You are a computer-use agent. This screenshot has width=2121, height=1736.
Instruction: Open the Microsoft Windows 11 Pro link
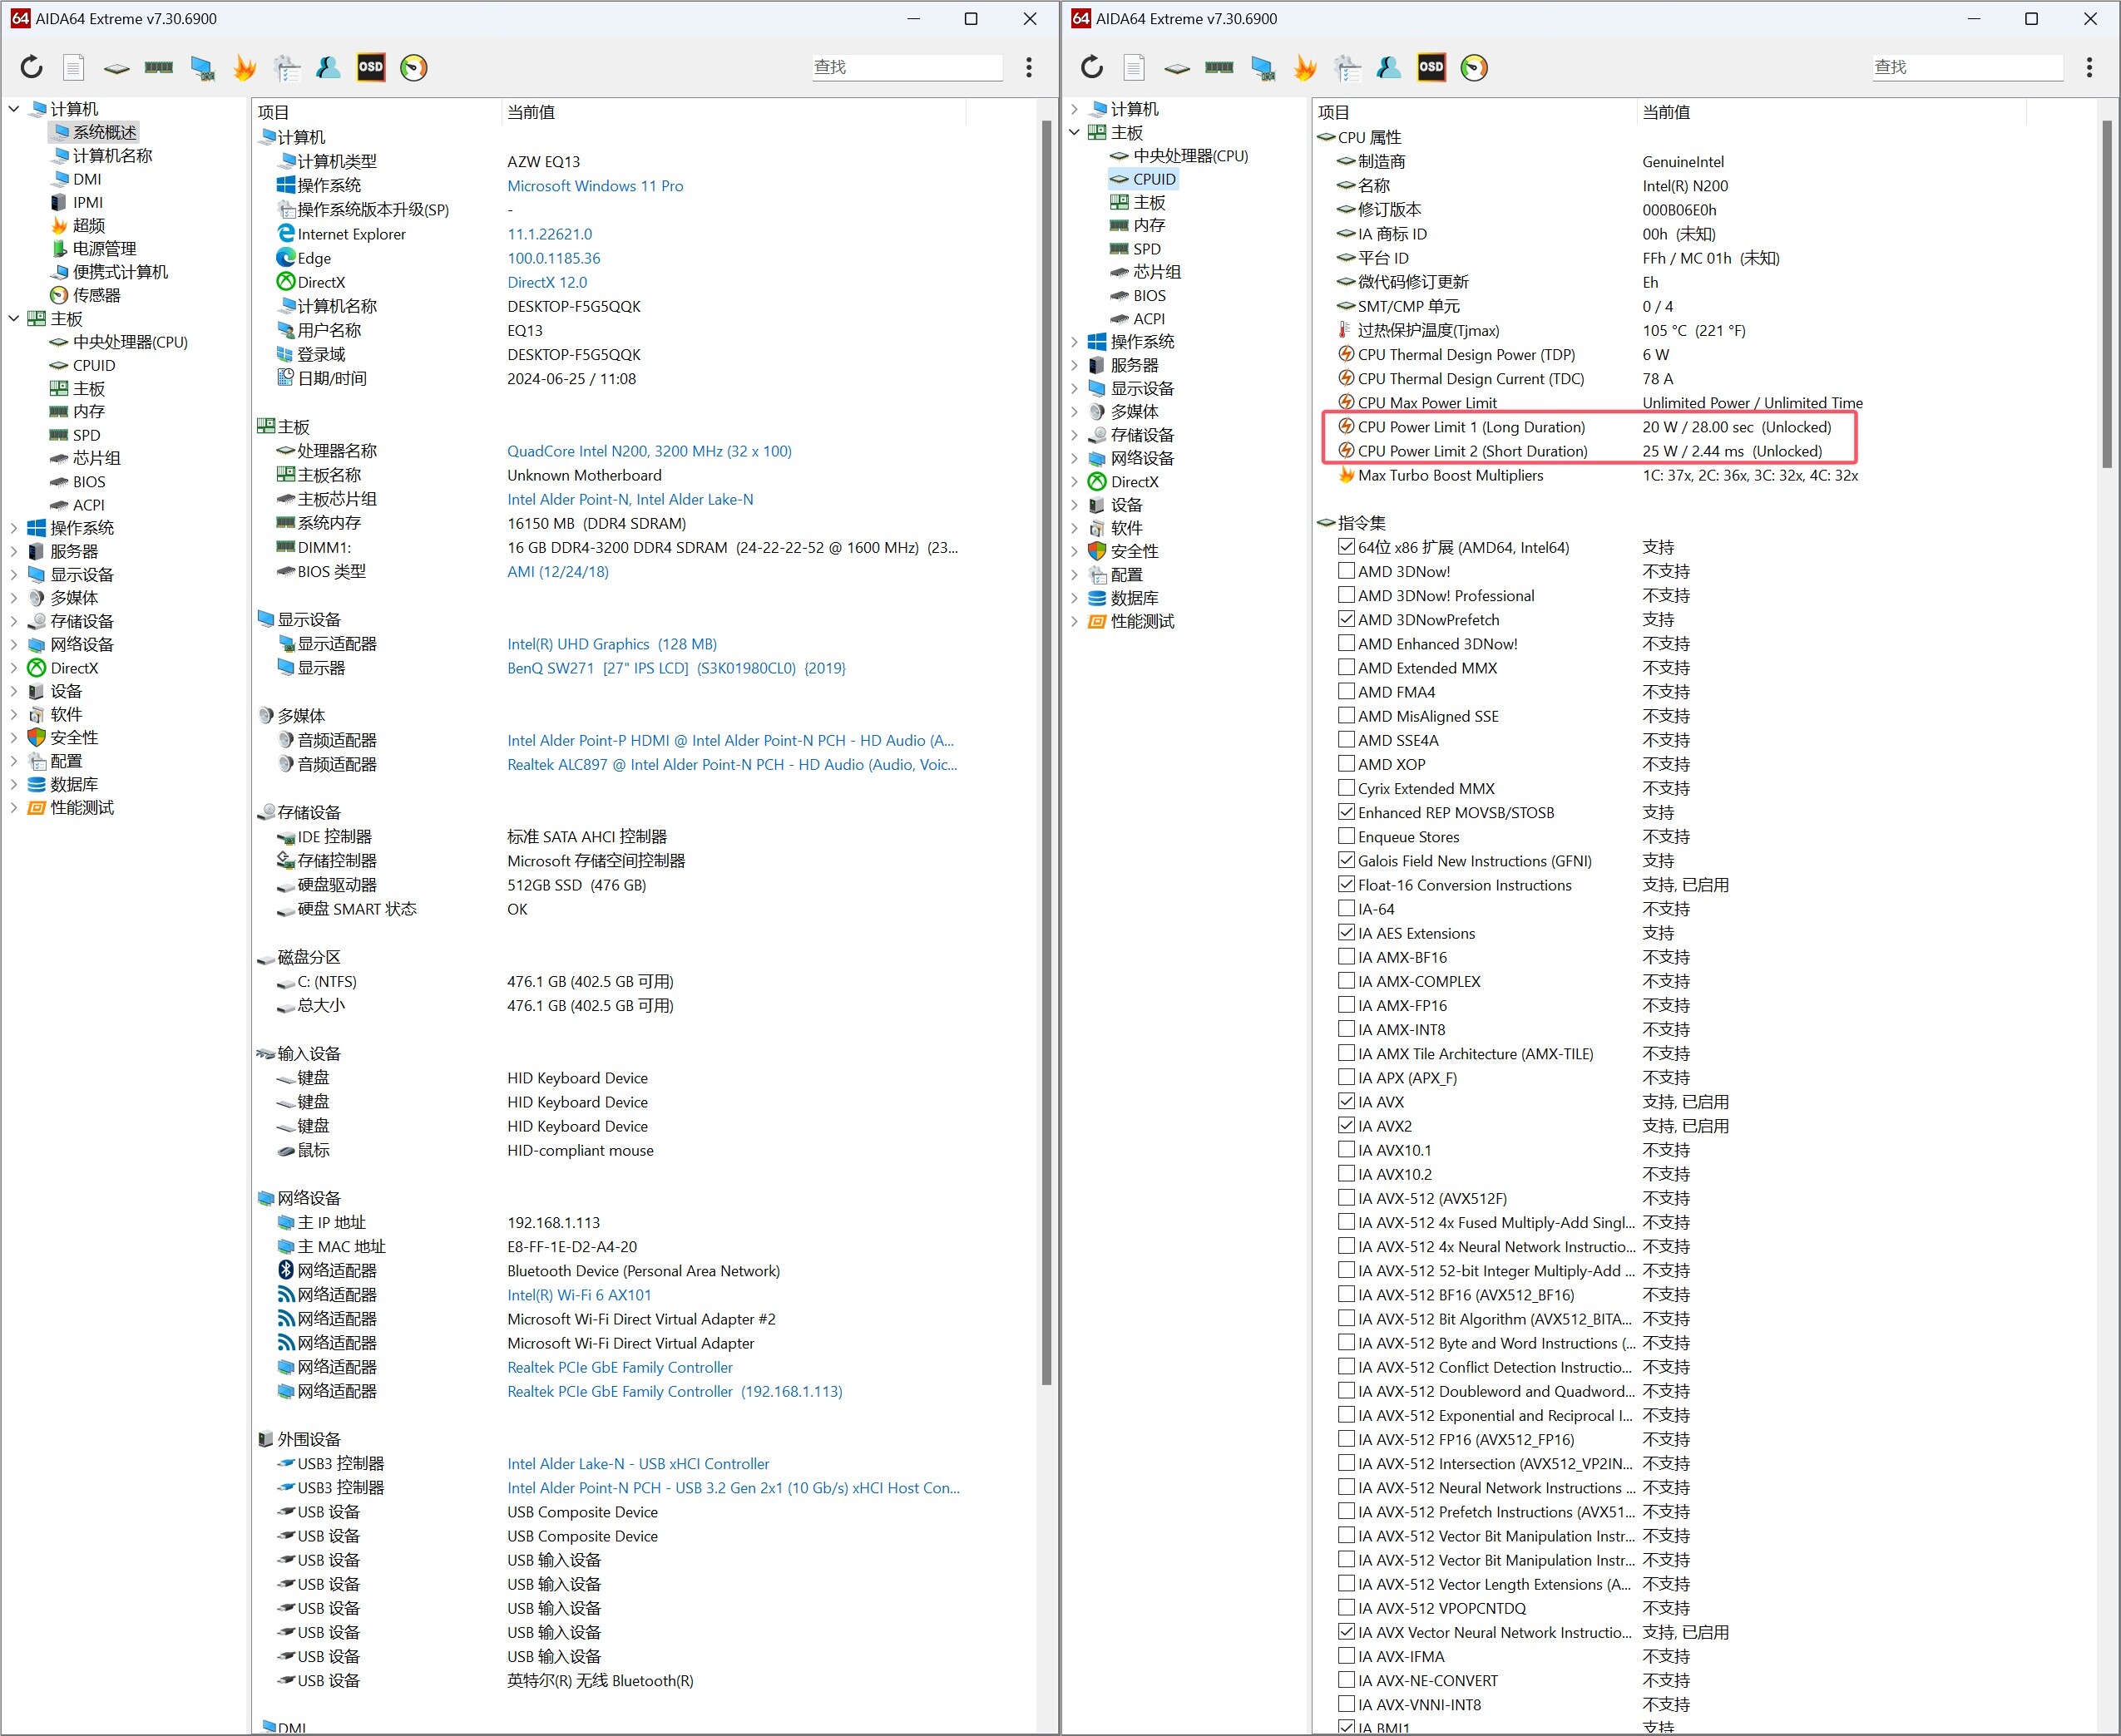click(x=594, y=186)
